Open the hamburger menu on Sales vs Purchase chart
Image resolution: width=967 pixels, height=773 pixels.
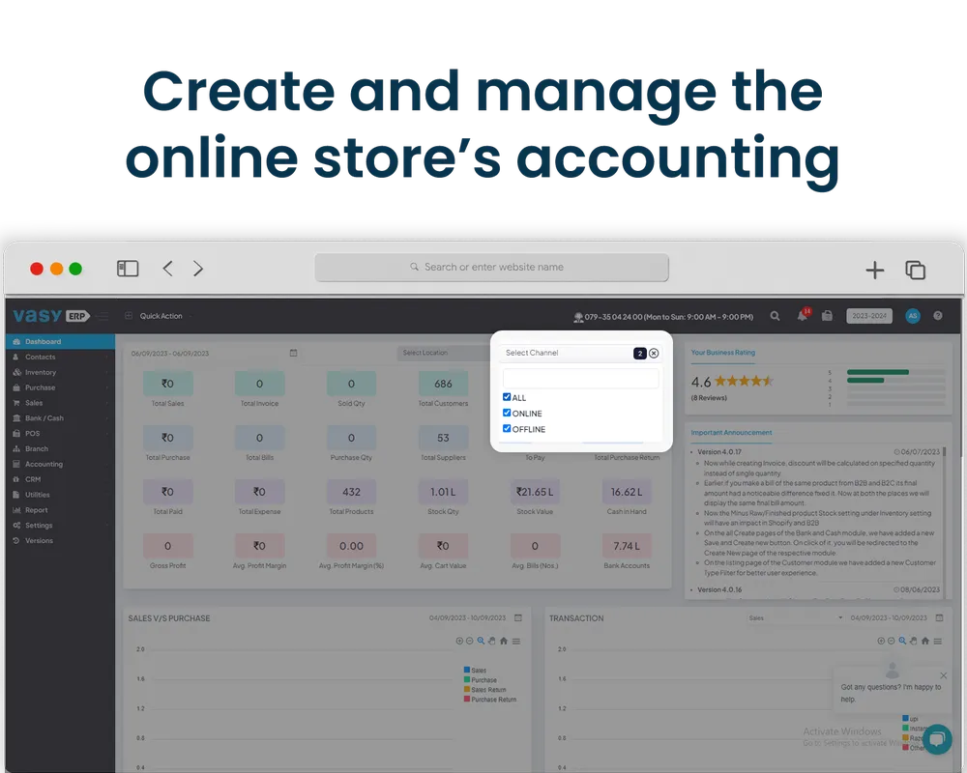tap(516, 641)
